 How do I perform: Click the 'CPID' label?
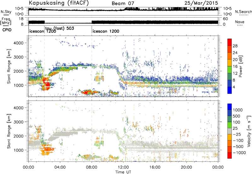(7, 30)
